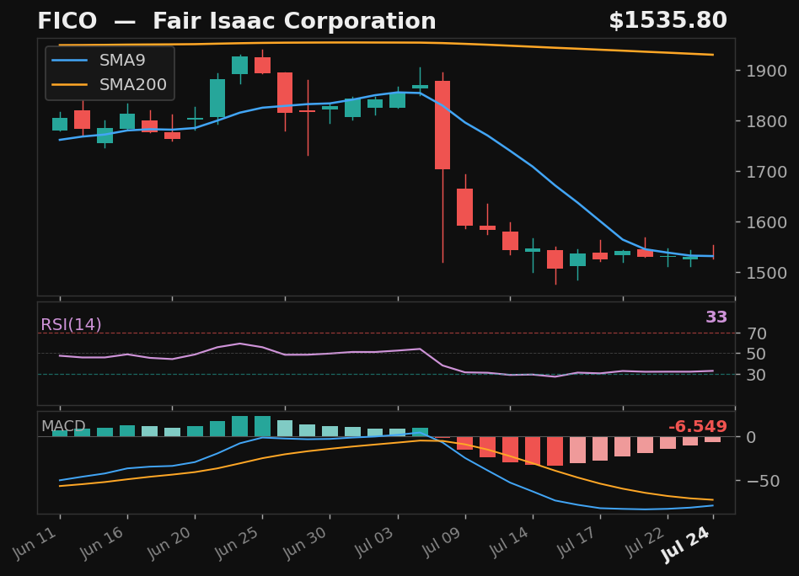Screen dimensions: 799x576
Task: Click the Jul 09 date label
Action: coord(440,541)
